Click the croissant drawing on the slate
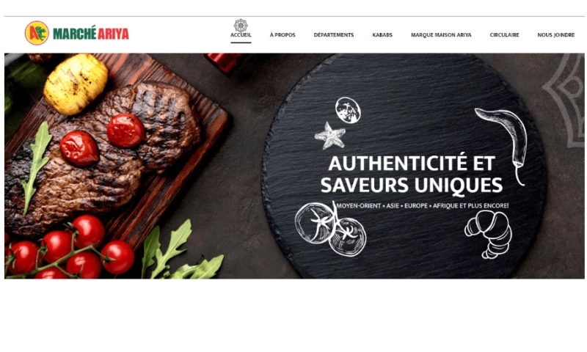Screen dimensions: 587x352 [x=488, y=234]
